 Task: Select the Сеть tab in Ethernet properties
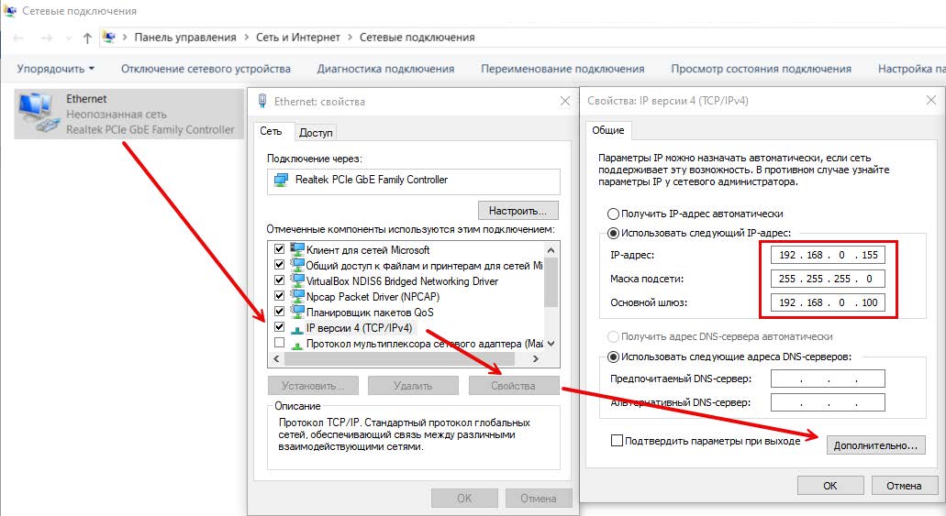coord(271,131)
